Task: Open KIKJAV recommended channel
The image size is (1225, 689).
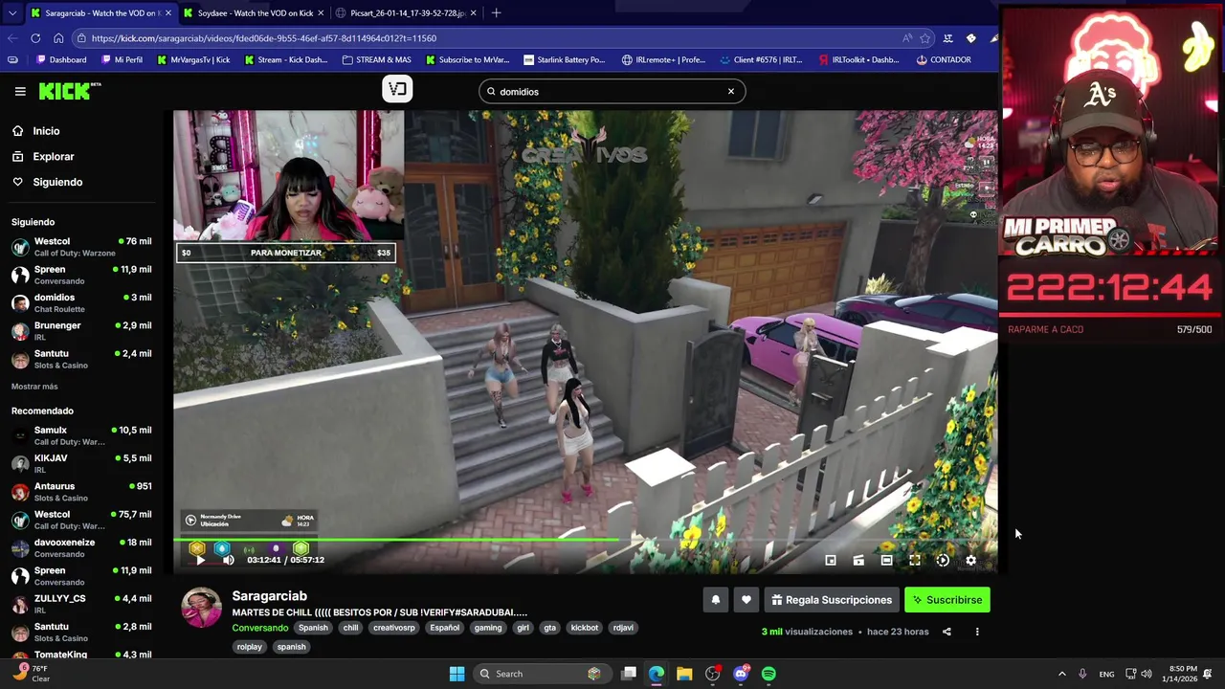Action: pyautogui.click(x=80, y=463)
